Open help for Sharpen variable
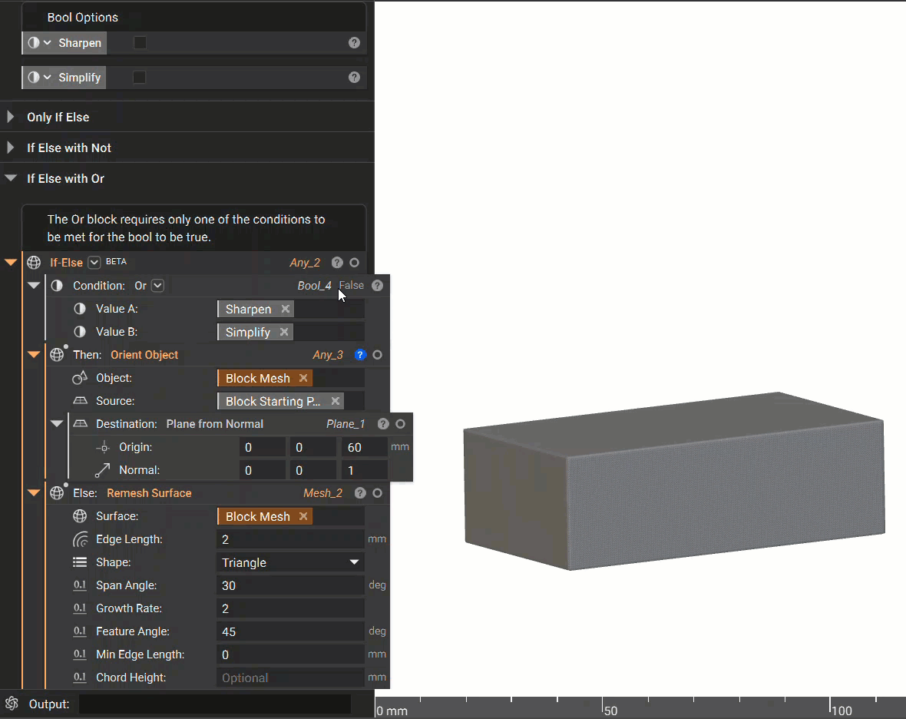The height and width of the screenshot is (719, 906). click(x=354, y=43)
